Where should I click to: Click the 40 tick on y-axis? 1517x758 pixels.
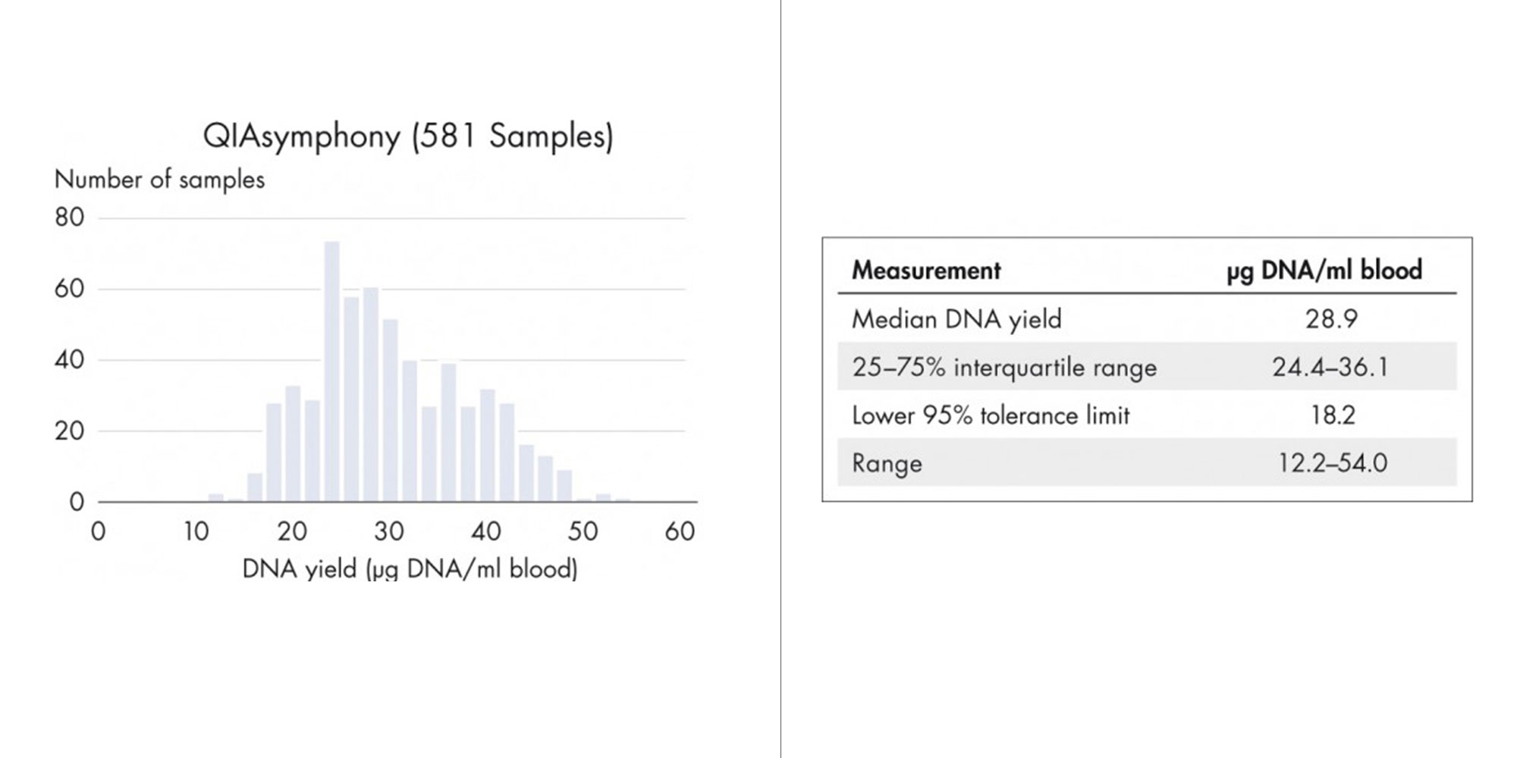69,360
